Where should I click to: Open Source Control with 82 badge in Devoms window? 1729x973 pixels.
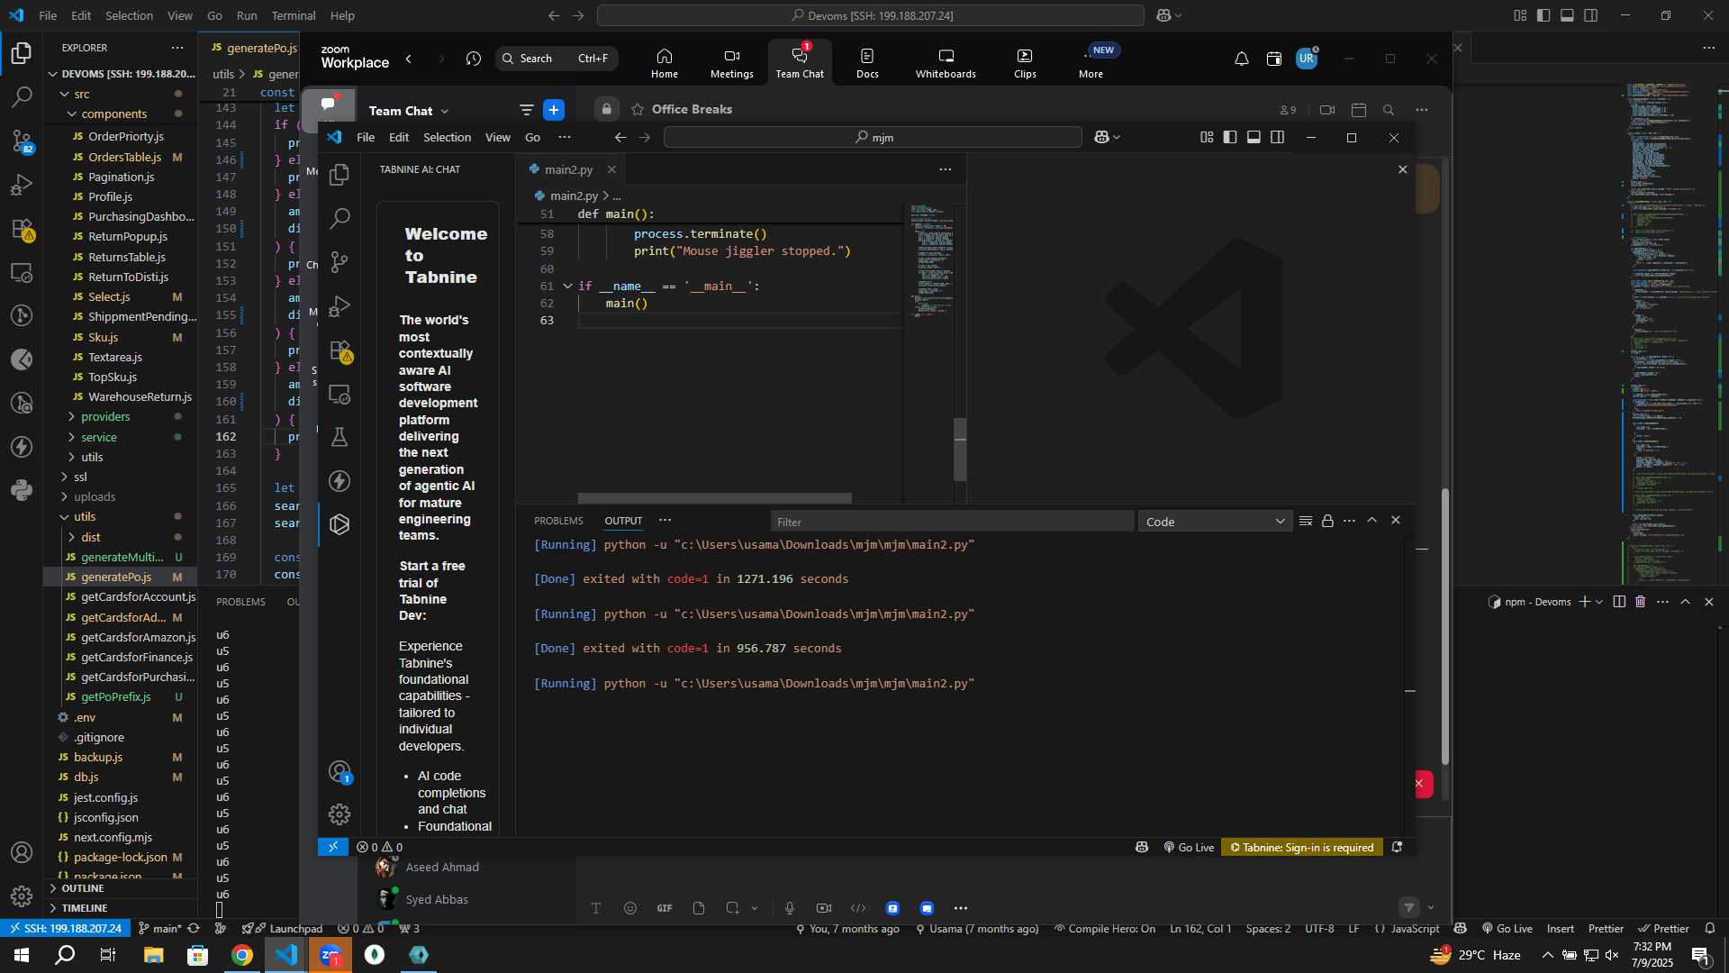click(22, 141)
